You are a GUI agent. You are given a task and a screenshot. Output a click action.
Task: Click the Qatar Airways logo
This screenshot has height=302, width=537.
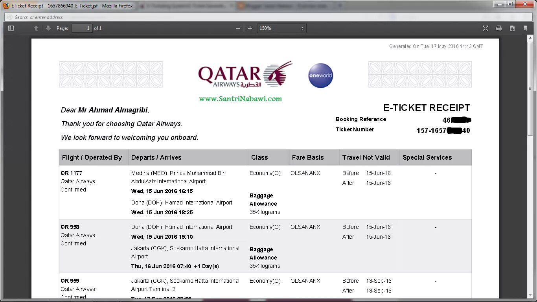click(x=245, y=74)
